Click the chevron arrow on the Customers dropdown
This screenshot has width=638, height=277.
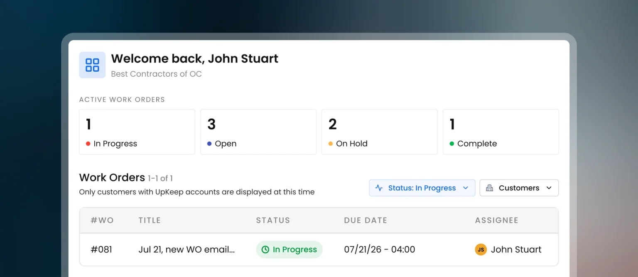click(549, 188)
